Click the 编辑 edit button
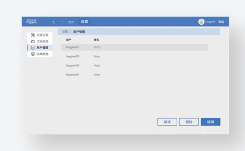This screenshot has width=245, height=151. (211, 122)
